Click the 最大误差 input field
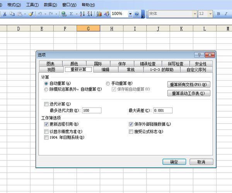The height and width of the screenshot is (193, 232). click(163, 110)
